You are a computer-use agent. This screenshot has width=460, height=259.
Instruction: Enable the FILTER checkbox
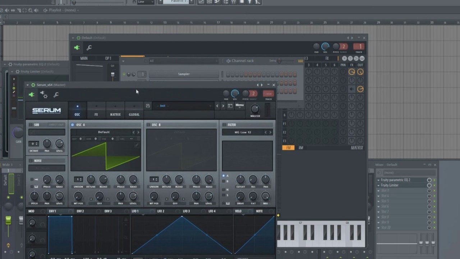pos(224,125)
